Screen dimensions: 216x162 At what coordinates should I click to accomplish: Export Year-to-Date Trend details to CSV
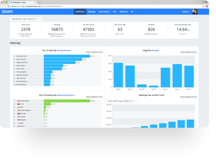pyautogui.click(x=188, y=97)
